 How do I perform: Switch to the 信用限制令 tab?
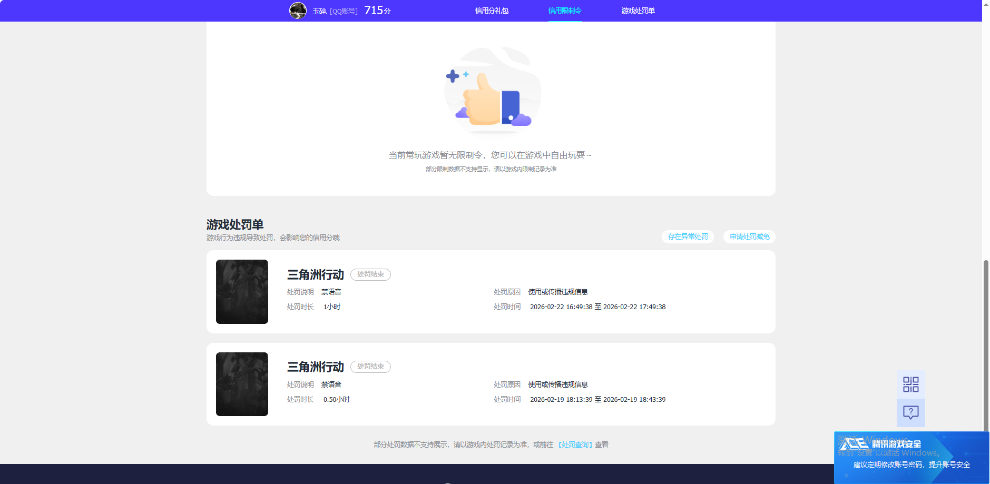(x=565, y=11)
